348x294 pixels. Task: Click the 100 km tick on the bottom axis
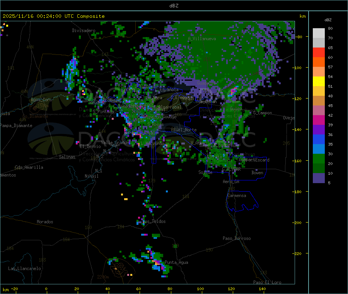point(200,289)
